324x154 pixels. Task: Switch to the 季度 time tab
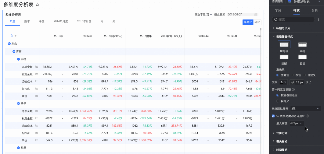[42, 22]
